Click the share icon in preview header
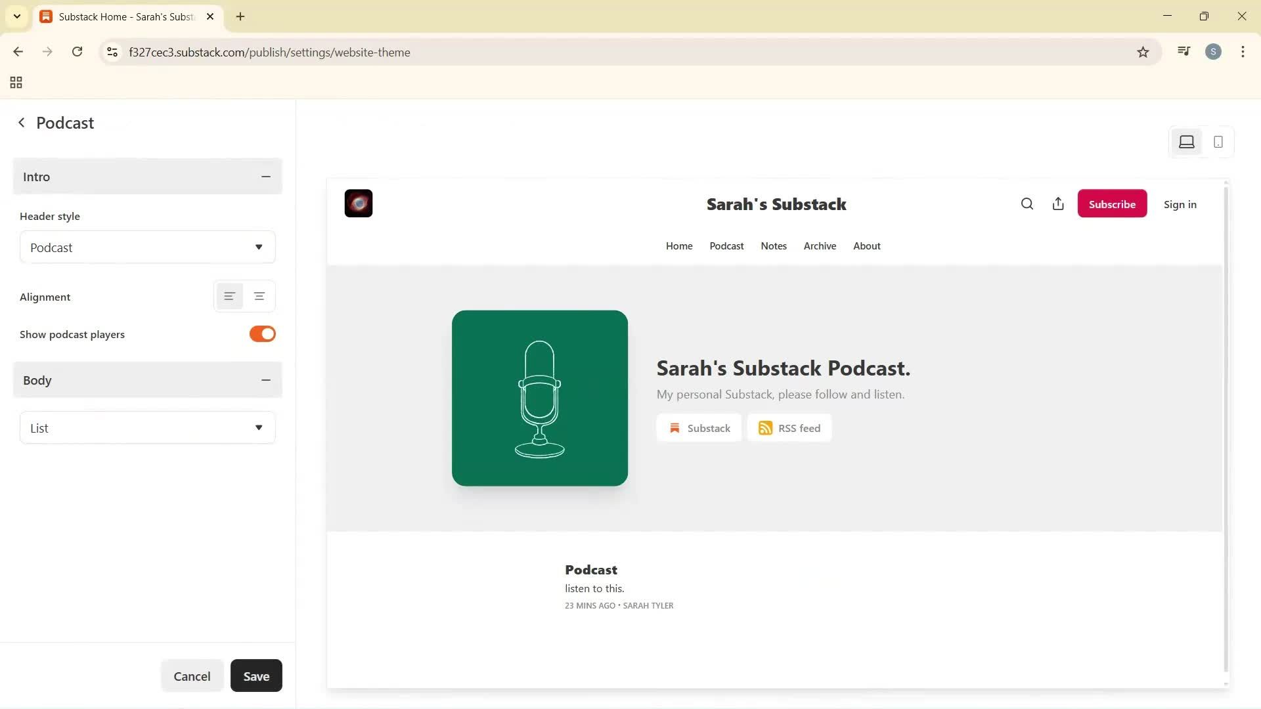The image size is (1261, 709). click(x=1058, y=204)
